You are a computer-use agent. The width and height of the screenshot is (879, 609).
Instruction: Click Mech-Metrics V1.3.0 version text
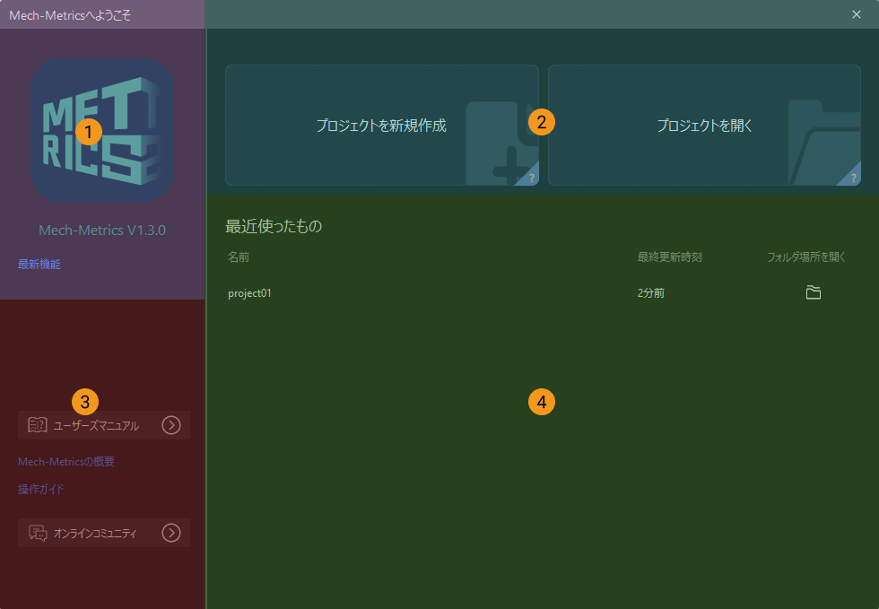point(102,230)
